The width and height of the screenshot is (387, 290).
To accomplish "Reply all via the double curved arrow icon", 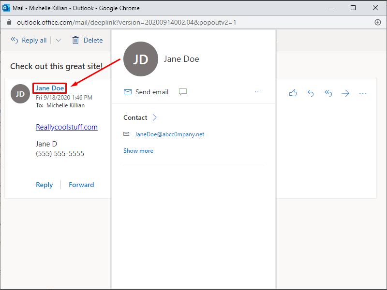I will 328,93.
